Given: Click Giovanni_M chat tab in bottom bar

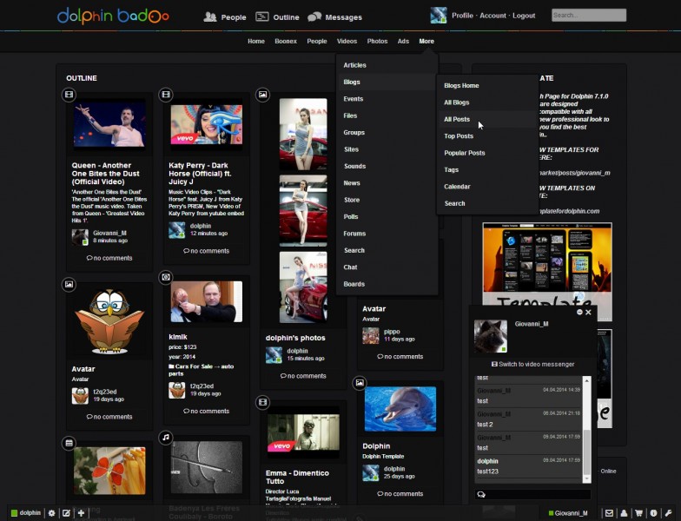Looking at the screenshot, I should [x=568, y=513].
